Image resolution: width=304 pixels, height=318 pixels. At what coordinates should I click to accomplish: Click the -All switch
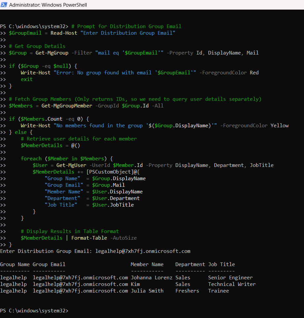(x=158, y=106)
